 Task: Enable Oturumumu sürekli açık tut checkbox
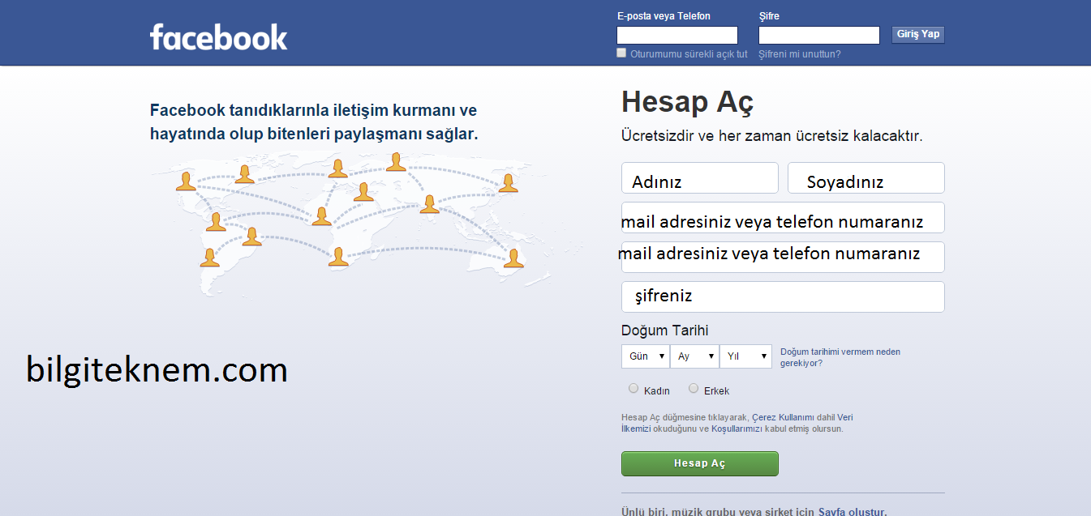(x=622, y=53)
